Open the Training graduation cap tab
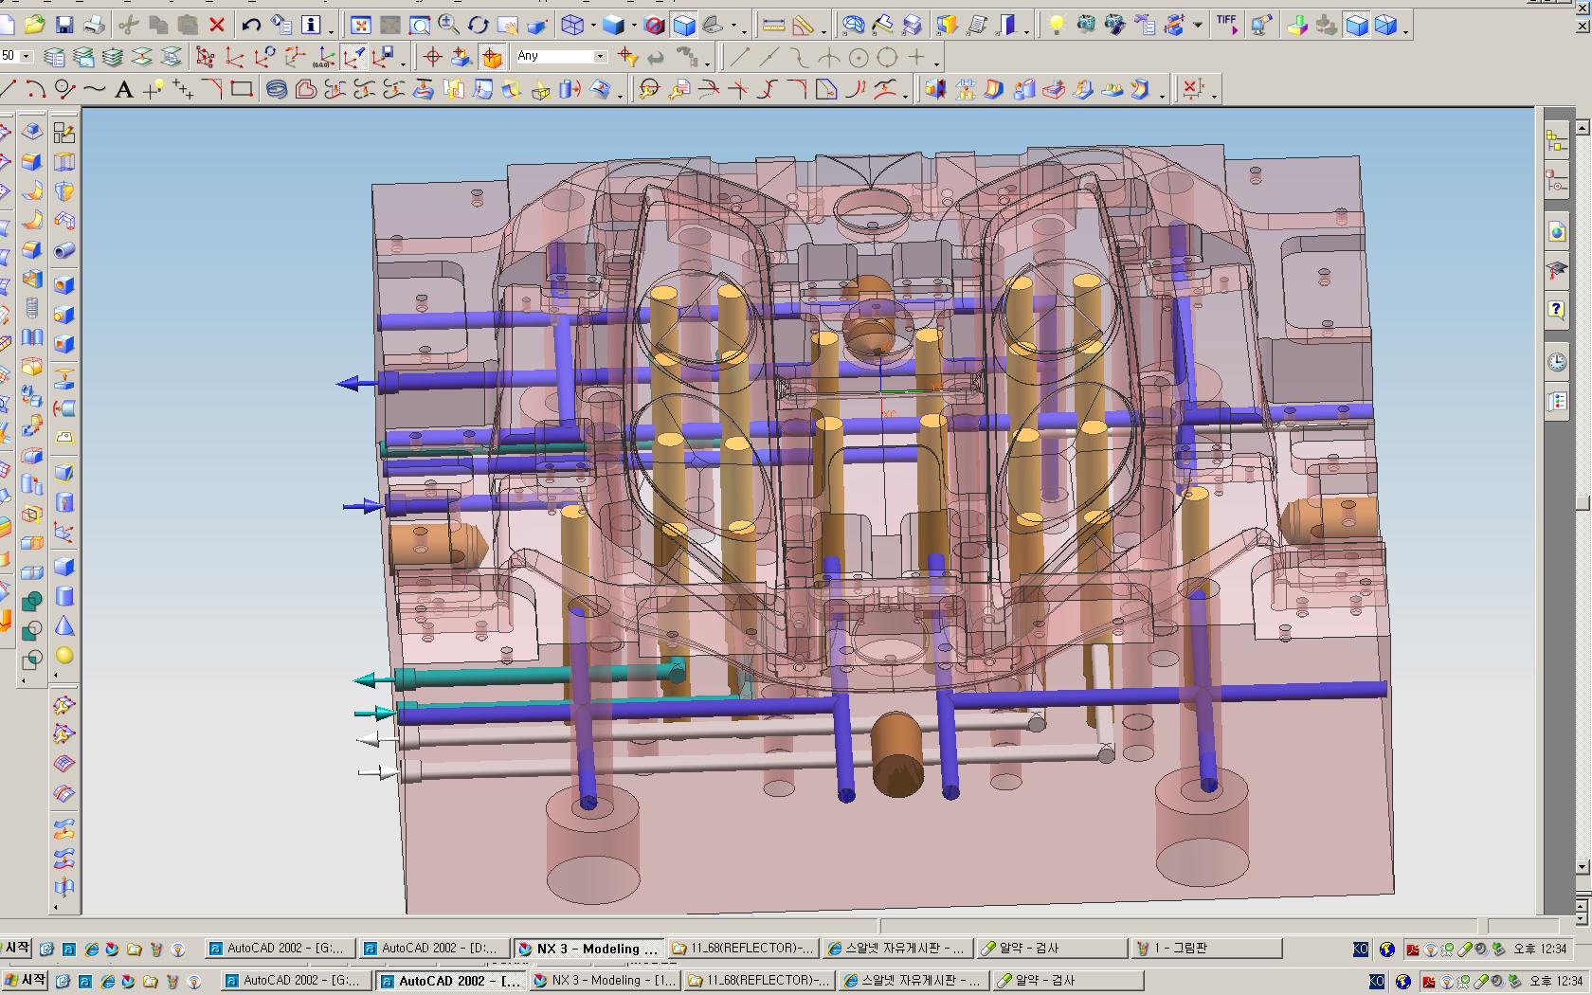The width and height of the screenshot is (1592, 995). click(x=1557, y=271)
